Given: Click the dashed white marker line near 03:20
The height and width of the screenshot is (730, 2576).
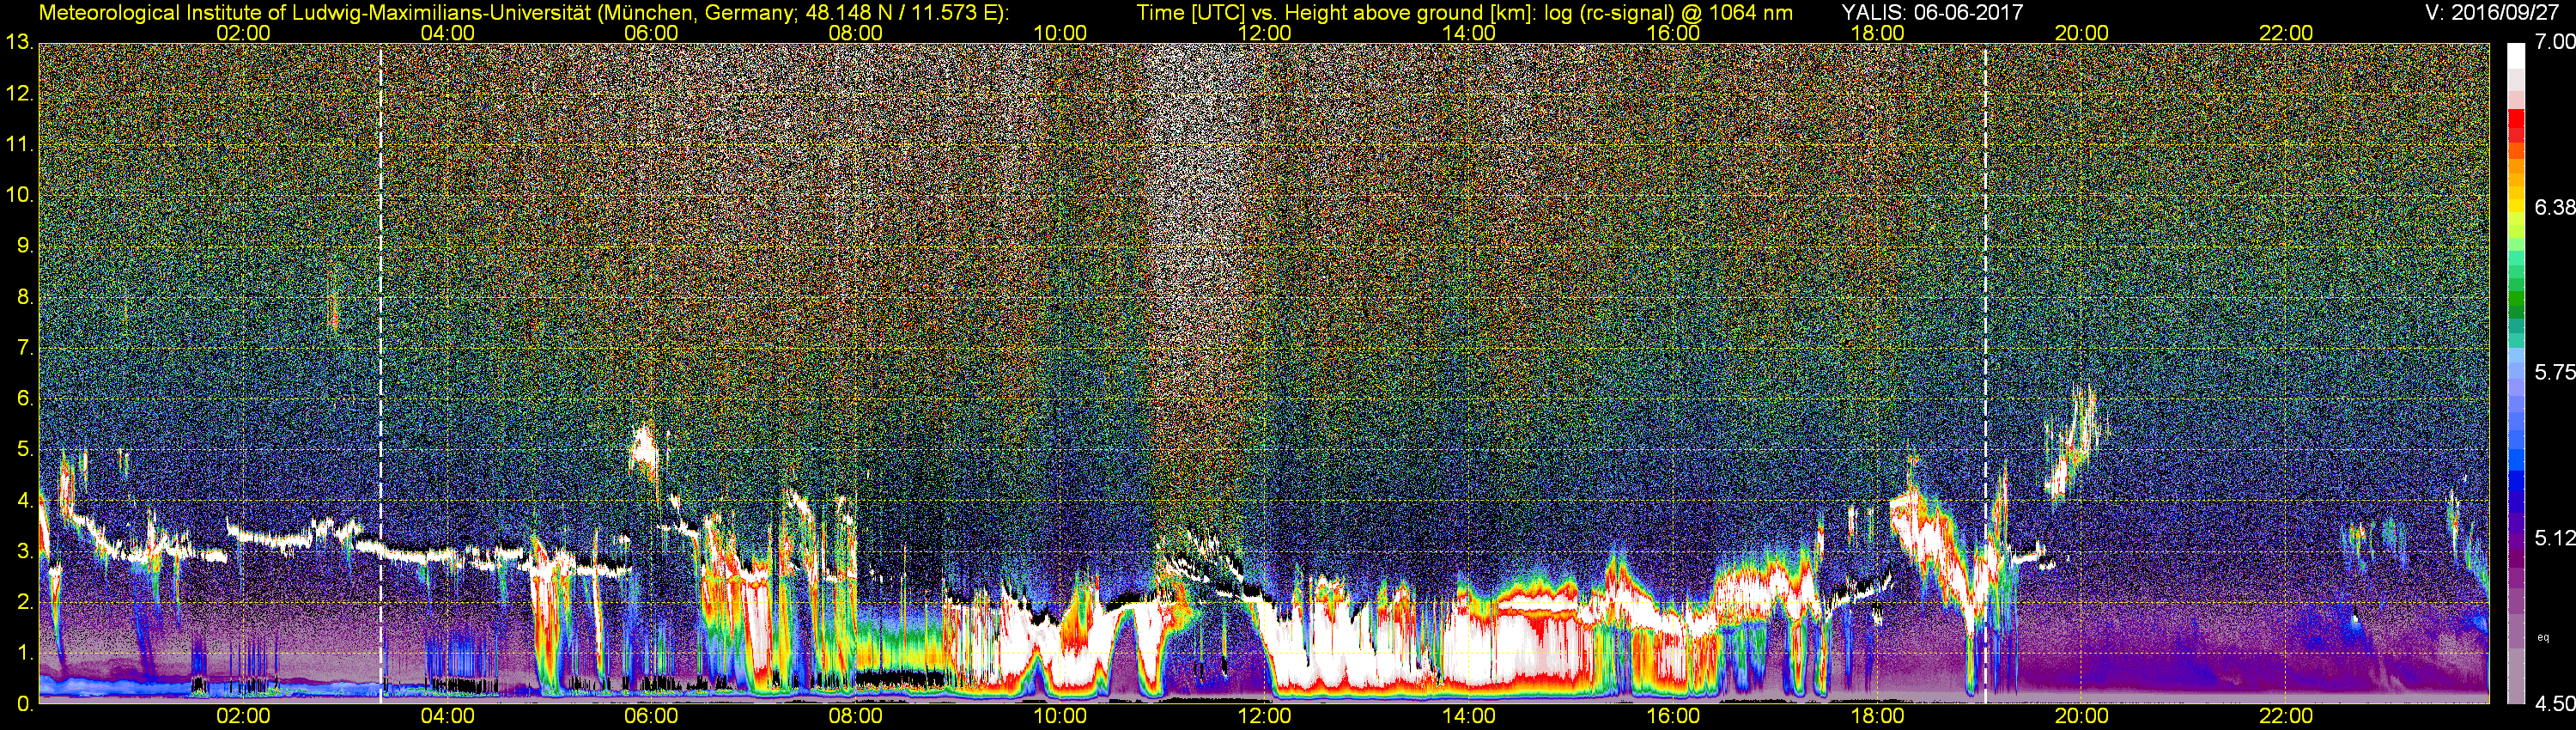Looking at the screenshot, I should tap(381, 375).
